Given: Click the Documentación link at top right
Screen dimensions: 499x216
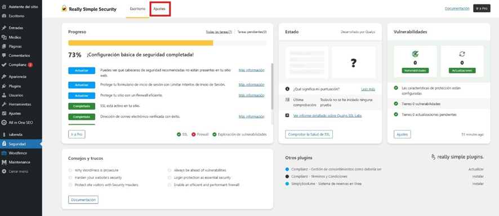Looking at the screenshot, I should click(457, 8).
